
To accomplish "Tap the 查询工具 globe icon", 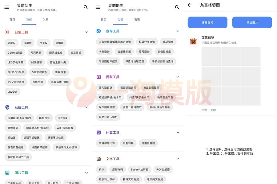I will pyautogui.click(x=98, y=31).
